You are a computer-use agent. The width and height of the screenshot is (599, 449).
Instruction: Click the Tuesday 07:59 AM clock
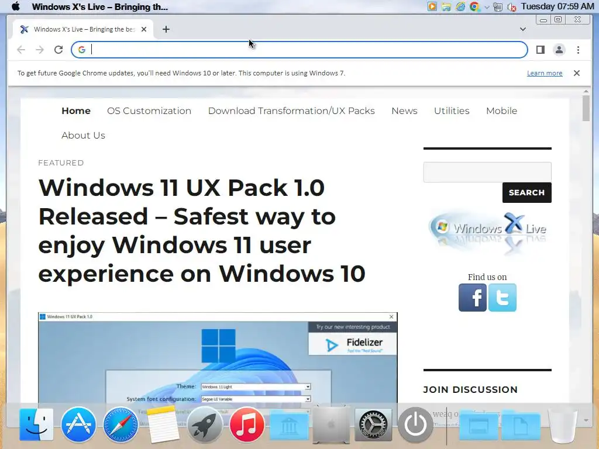tap(557, 6)
